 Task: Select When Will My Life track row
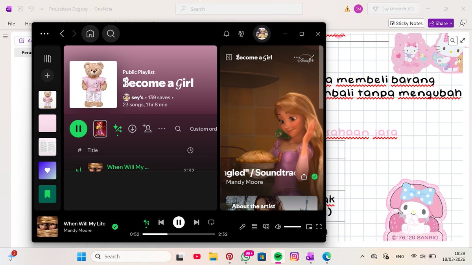pyautogui.click(x=140, y=167)
